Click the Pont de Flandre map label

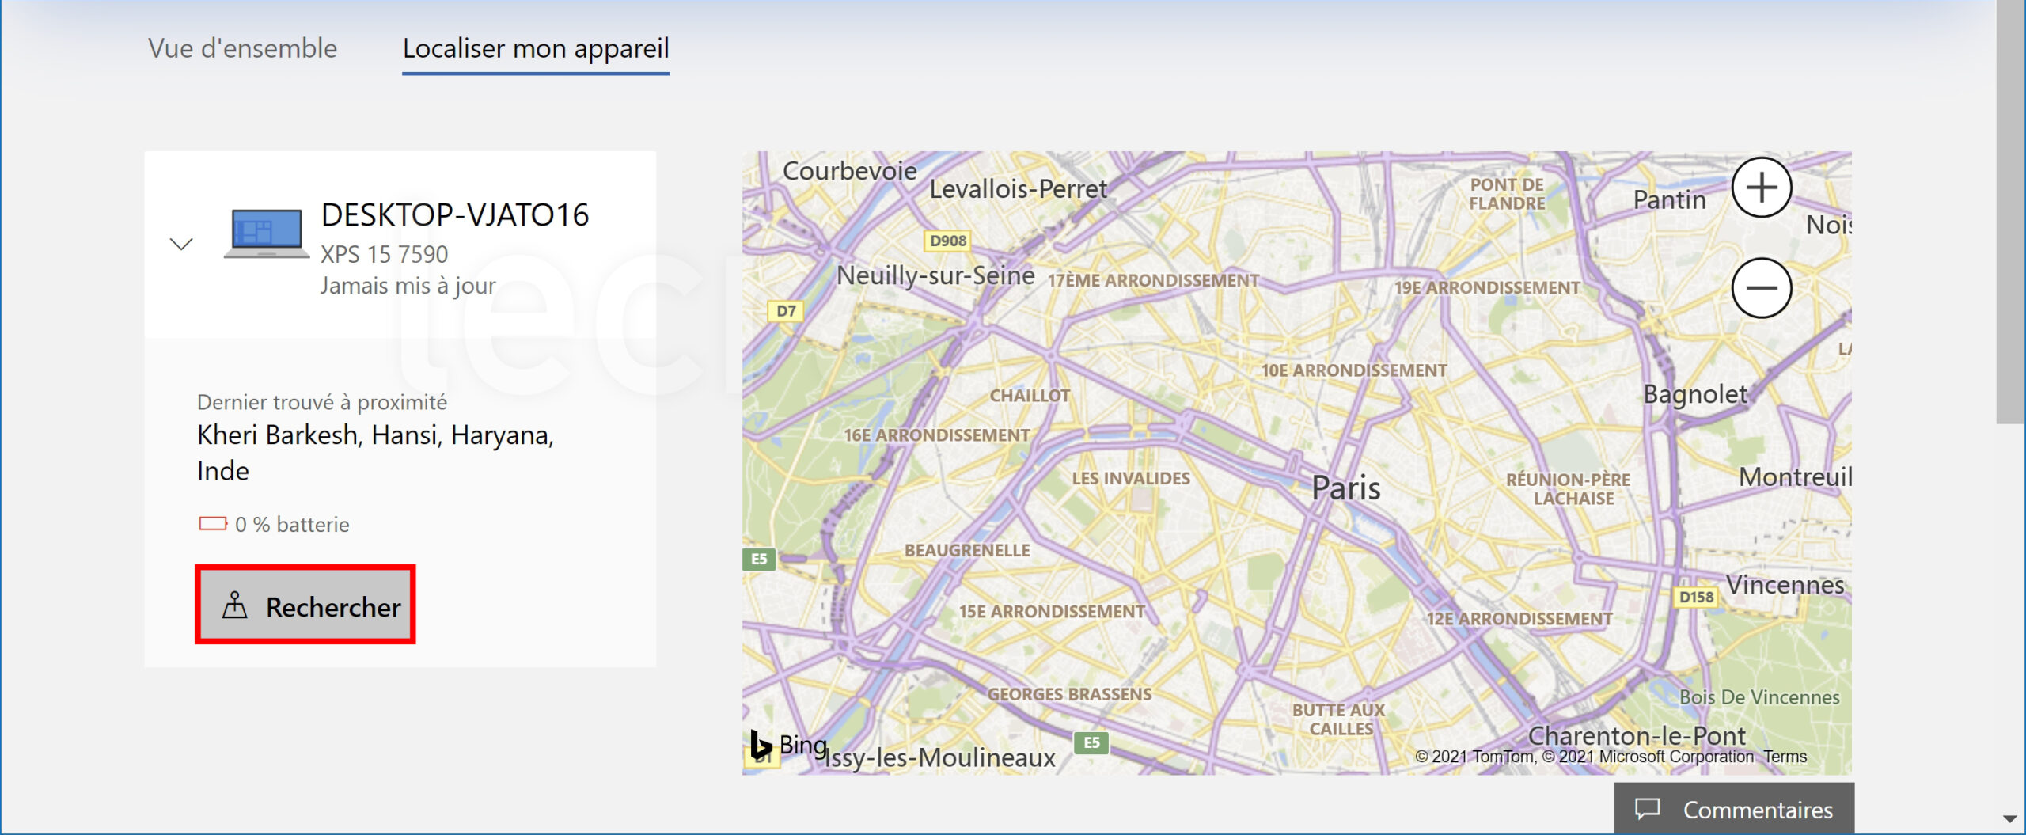pos(1507,194)
